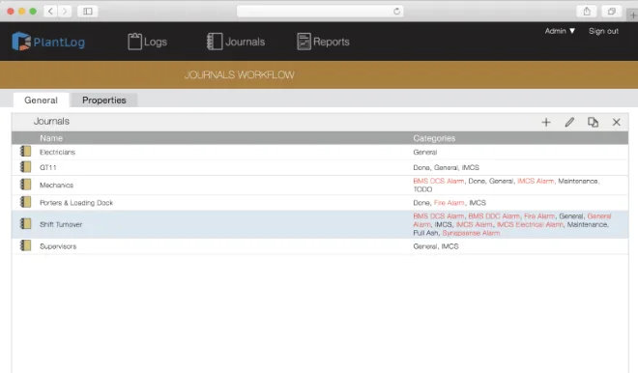Switch to the General tab
Screen dimensions: 638x373
pos(41,100)
